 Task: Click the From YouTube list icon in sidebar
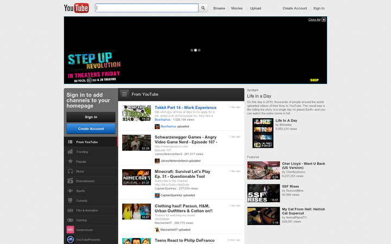70,142
